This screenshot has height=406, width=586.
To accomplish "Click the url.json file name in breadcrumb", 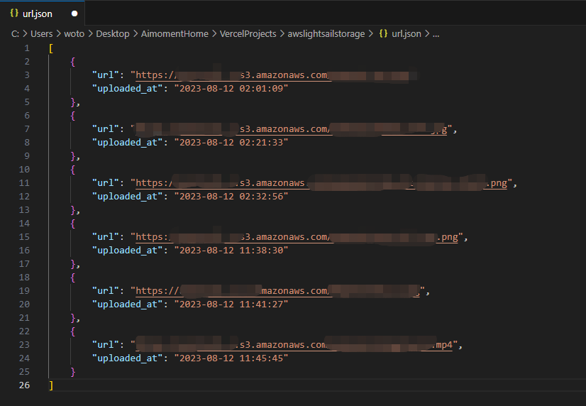I will click(x=406, y=33).
